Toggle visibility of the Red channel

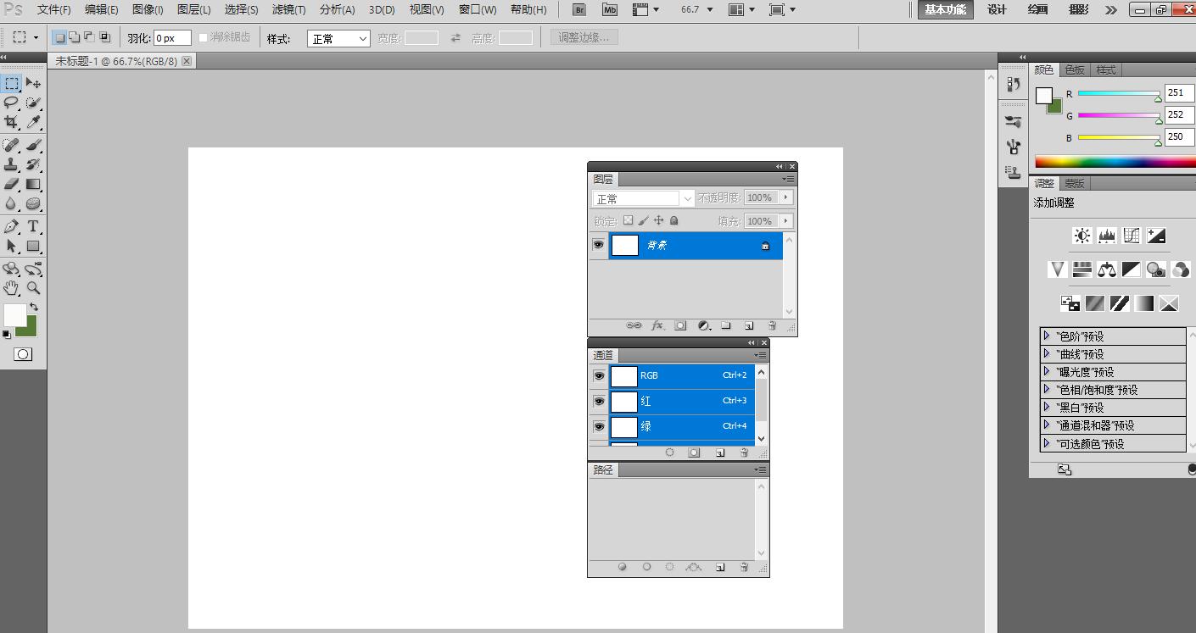(599, 401)
